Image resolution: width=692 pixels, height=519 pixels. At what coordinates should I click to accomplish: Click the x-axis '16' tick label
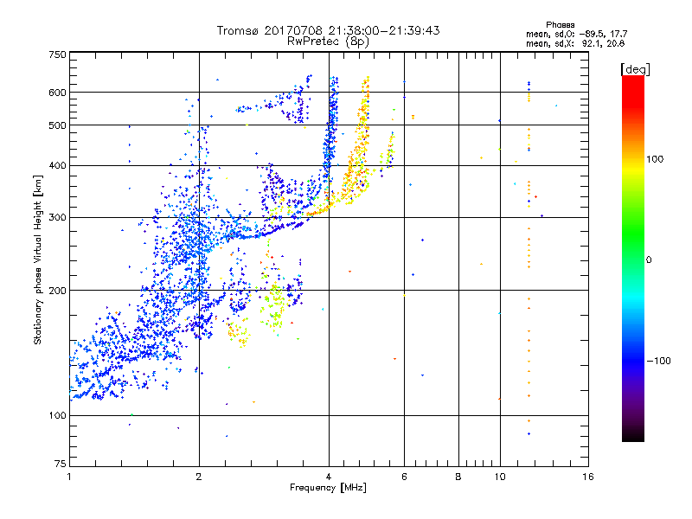click(588, 477)
